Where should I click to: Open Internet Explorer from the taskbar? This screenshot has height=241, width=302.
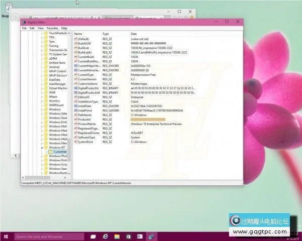pyautogui.click(x=106, y=236)
